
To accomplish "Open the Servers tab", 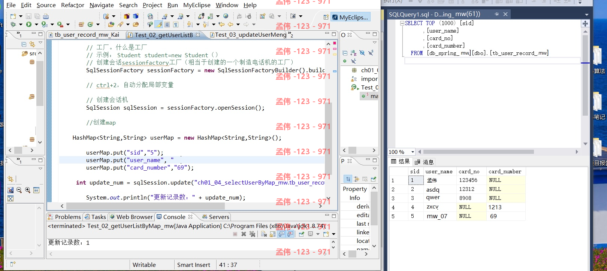I will [x=216, y=217].
